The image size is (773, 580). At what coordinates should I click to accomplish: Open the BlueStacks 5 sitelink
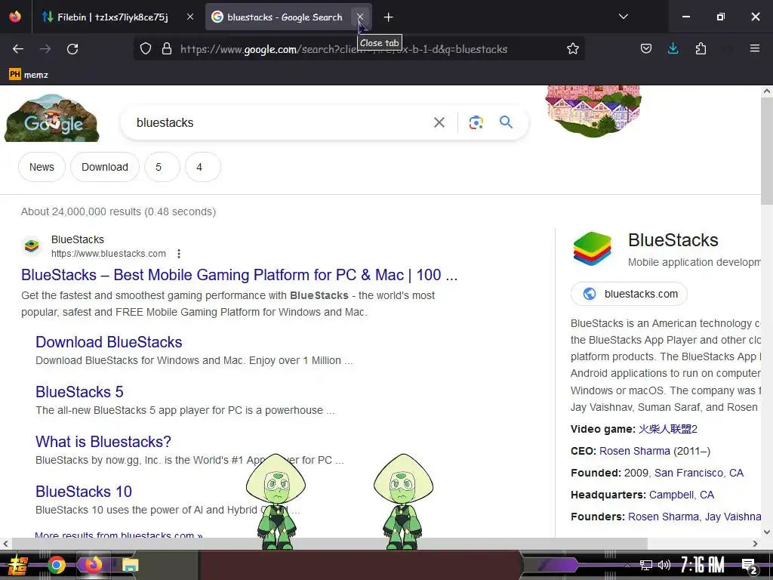pyautogui.click(x=79, y=392)
